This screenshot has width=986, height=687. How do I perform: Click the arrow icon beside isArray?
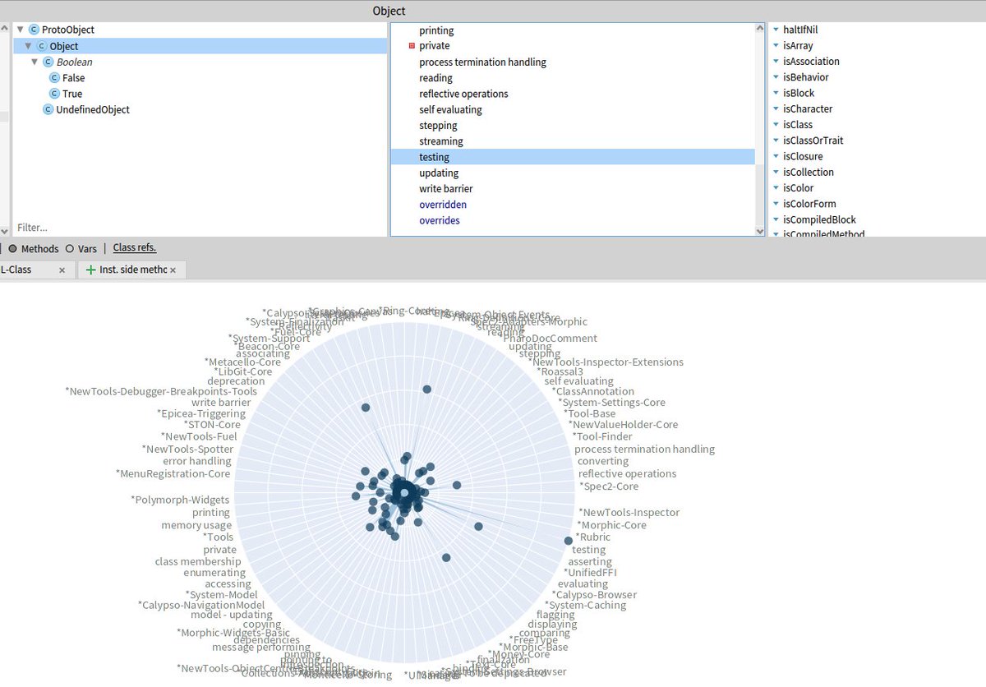[x=776, y=46]
